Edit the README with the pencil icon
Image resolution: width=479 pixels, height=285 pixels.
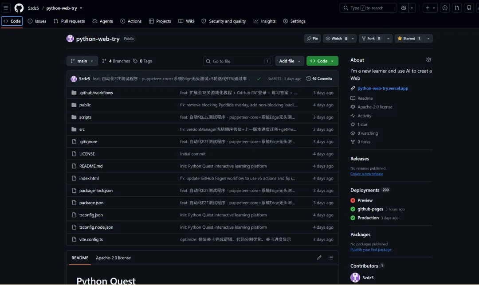pos(319,258)
